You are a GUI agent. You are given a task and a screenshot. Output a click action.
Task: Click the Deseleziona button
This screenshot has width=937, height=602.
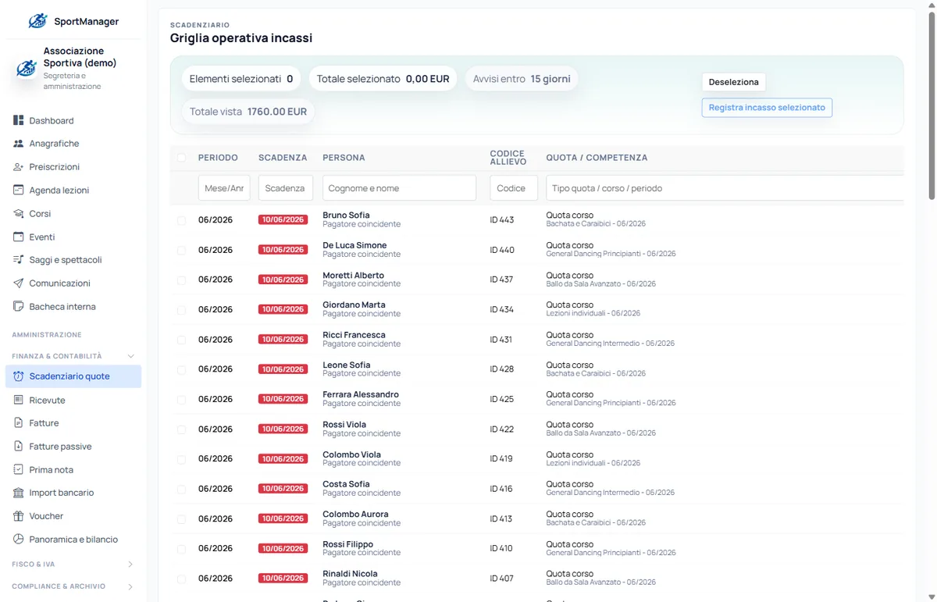click(733, 82)
